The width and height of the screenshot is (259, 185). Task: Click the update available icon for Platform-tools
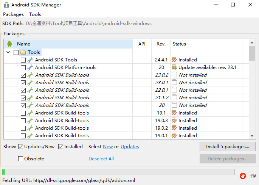coord(174,67)
